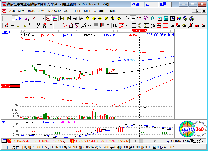Jump to last bar with skip-forward icon
208x151 pixels.
coord(69,18)
